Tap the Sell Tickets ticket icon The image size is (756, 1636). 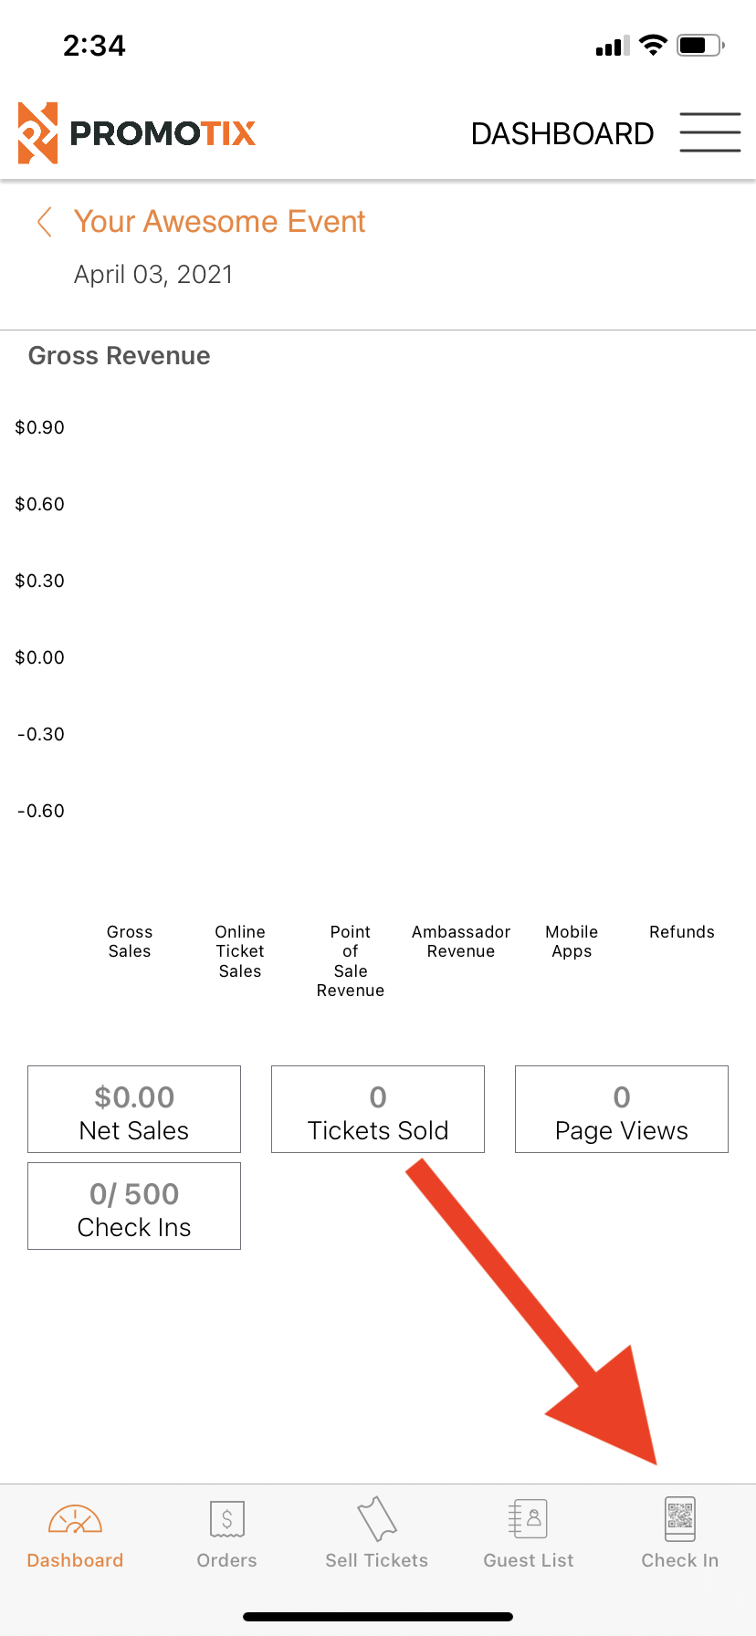[376, 1518]
